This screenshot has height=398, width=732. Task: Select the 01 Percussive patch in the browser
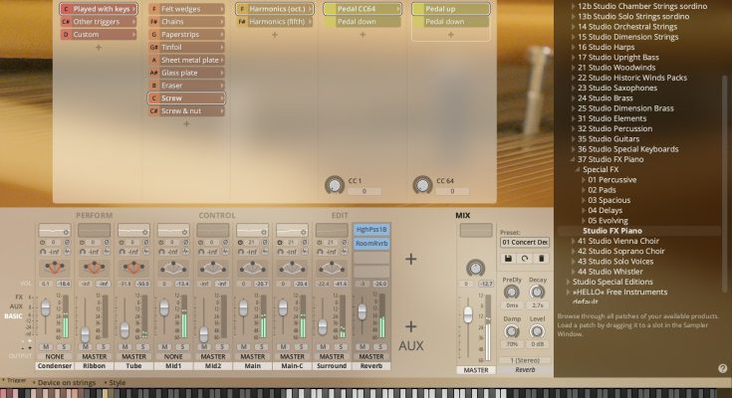(612, 178)
